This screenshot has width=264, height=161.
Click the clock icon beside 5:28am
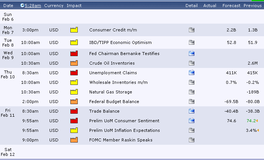click(22, 6)
